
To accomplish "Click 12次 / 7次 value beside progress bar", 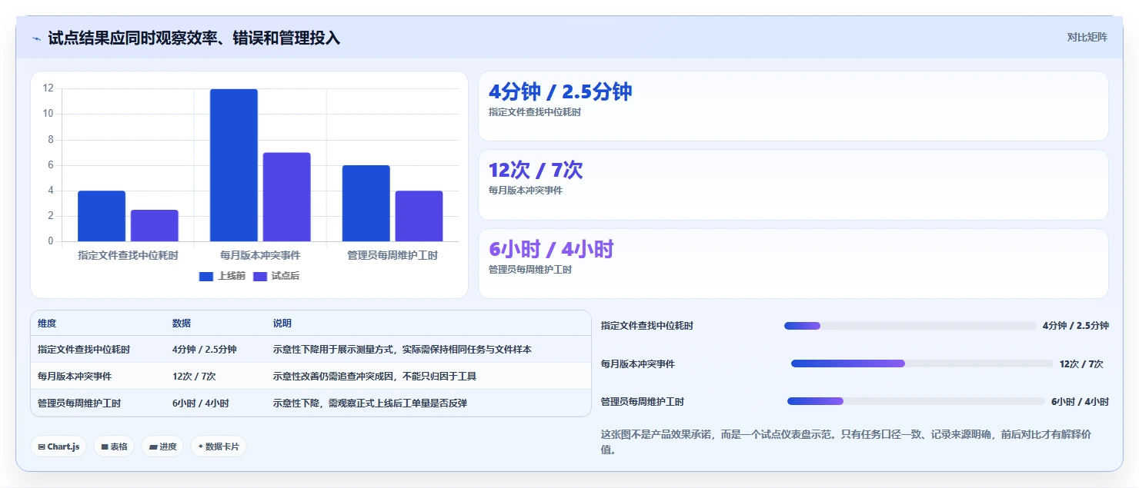I will point(1081,364).
